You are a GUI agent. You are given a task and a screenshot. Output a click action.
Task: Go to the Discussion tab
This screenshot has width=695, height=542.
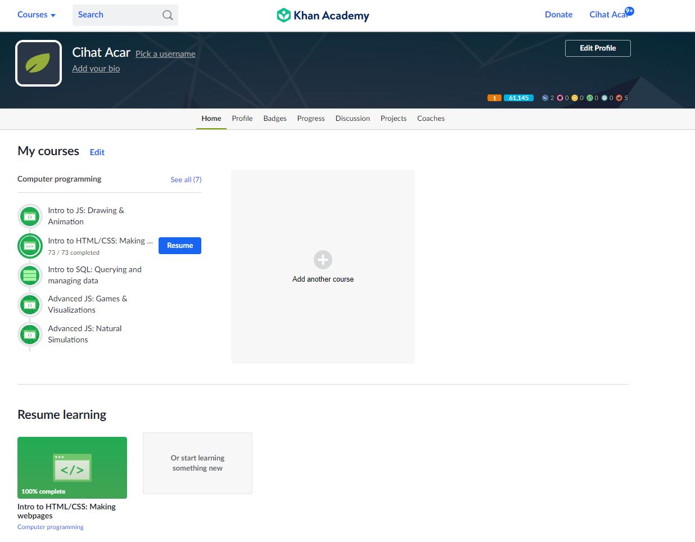(x=353, y=119)
